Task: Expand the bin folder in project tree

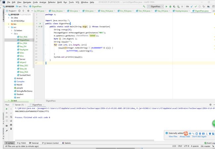Action: click(9, 24)
